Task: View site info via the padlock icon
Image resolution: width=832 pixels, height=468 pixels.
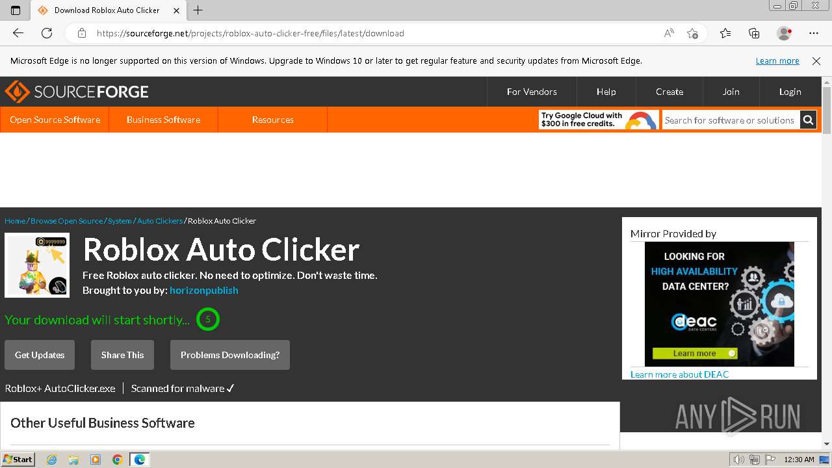Action: (82, 33)
